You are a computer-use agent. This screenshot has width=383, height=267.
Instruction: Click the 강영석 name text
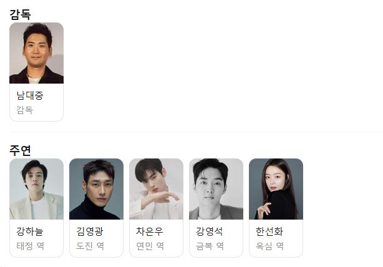click(x=210, y=231)
